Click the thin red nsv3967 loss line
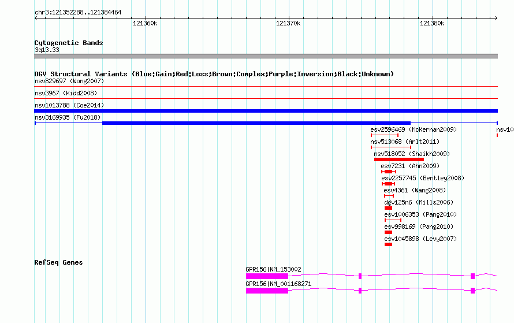The image size is (514, 323). (266, 99)
